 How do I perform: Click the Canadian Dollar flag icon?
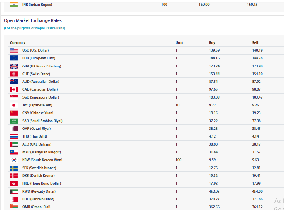coord(14,89)
